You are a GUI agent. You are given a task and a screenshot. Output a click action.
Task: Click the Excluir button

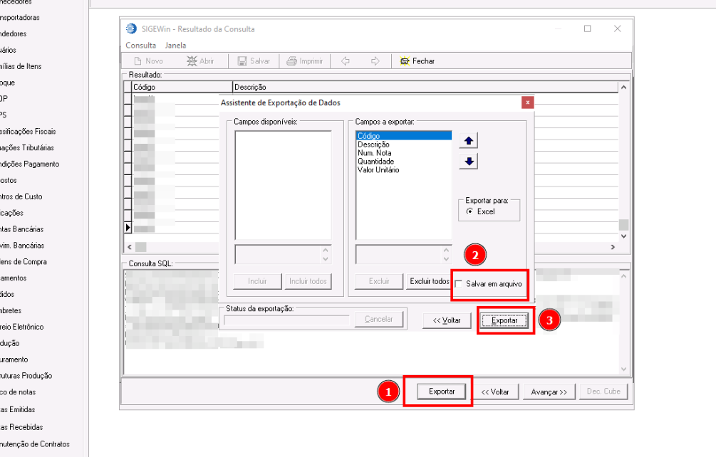pos(379,281)
